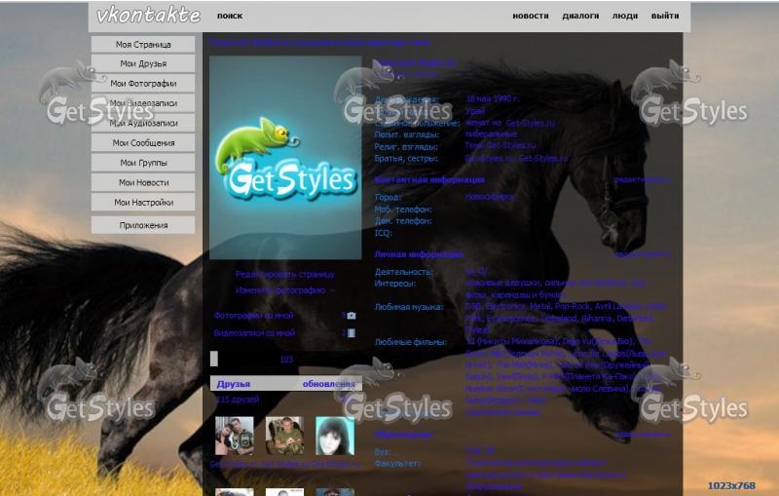This screenshot has width=779, height=496.
Task: Open Фотографии со мной link
Action: point(253,316)
